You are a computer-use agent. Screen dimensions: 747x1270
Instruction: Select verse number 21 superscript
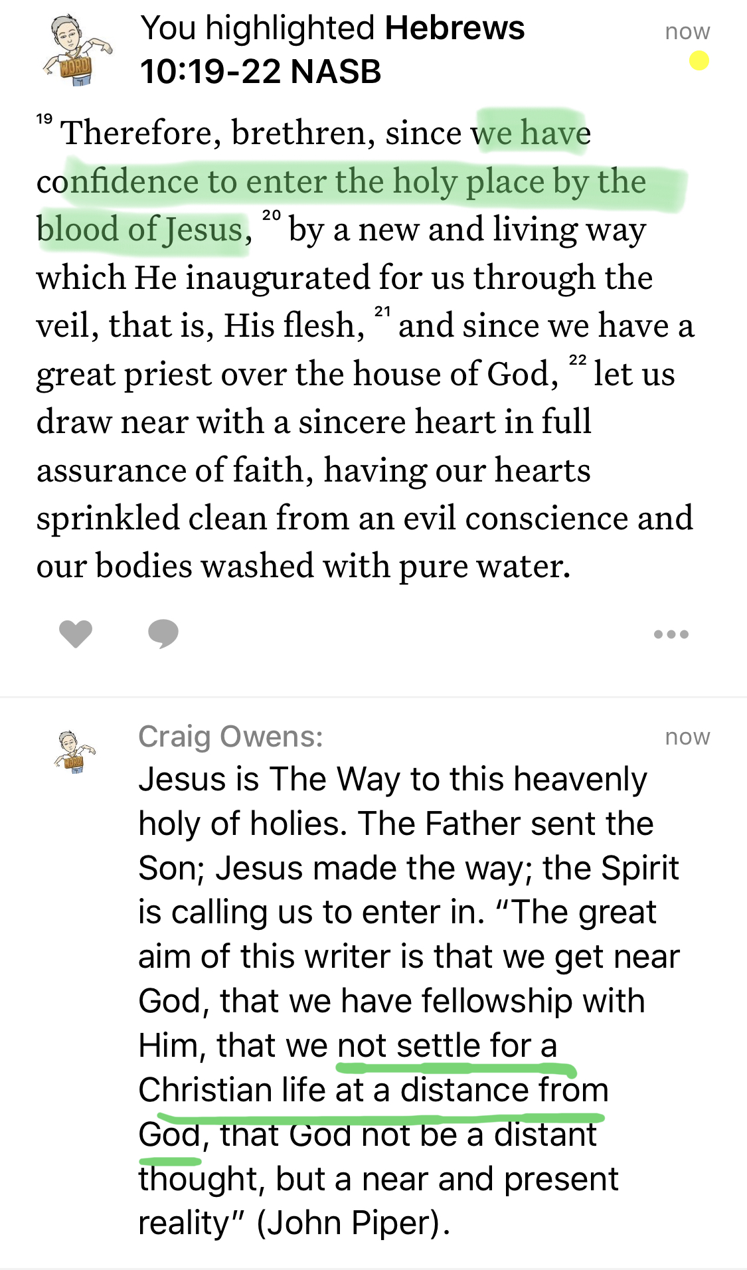click(382, 312)
